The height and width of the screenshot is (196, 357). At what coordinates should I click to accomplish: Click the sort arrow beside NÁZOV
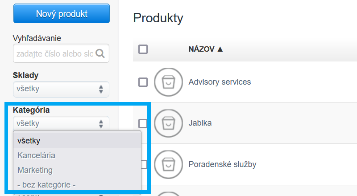click(220, 49)
